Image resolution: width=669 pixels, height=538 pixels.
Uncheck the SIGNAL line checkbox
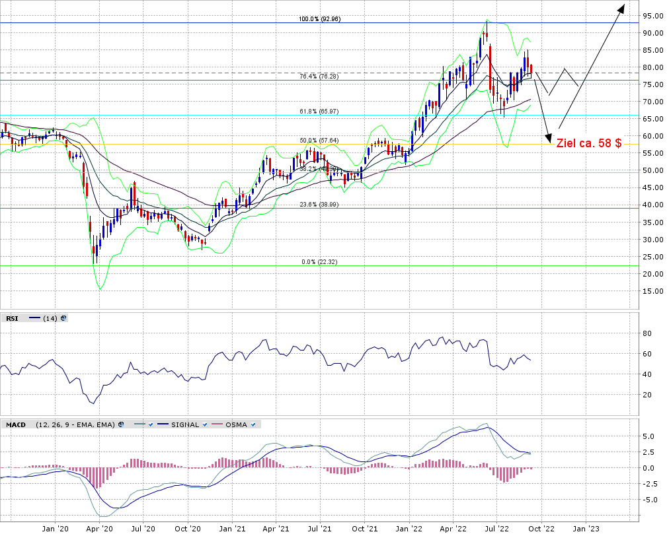206,424
